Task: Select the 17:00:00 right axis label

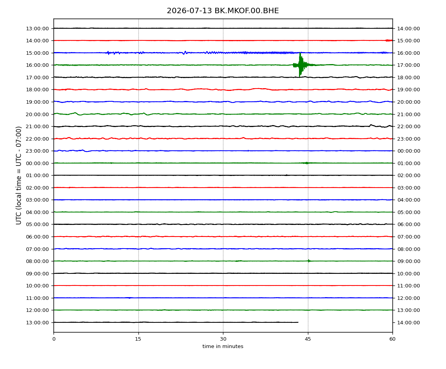Action: 408,65
